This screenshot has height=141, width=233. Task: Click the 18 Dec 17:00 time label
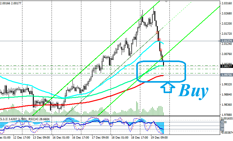coord(140,137)
